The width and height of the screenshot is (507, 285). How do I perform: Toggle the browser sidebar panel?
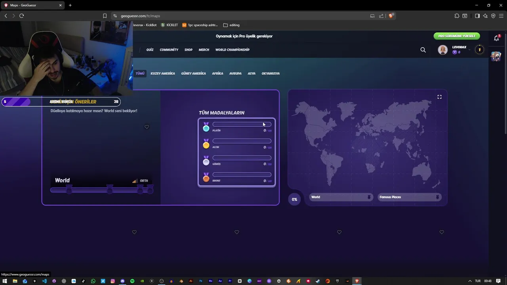tap(477, 16)
